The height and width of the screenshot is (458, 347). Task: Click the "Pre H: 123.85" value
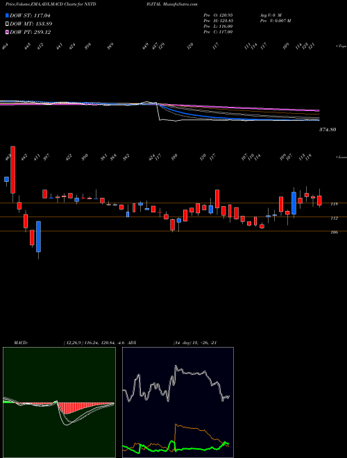(218, 21)
